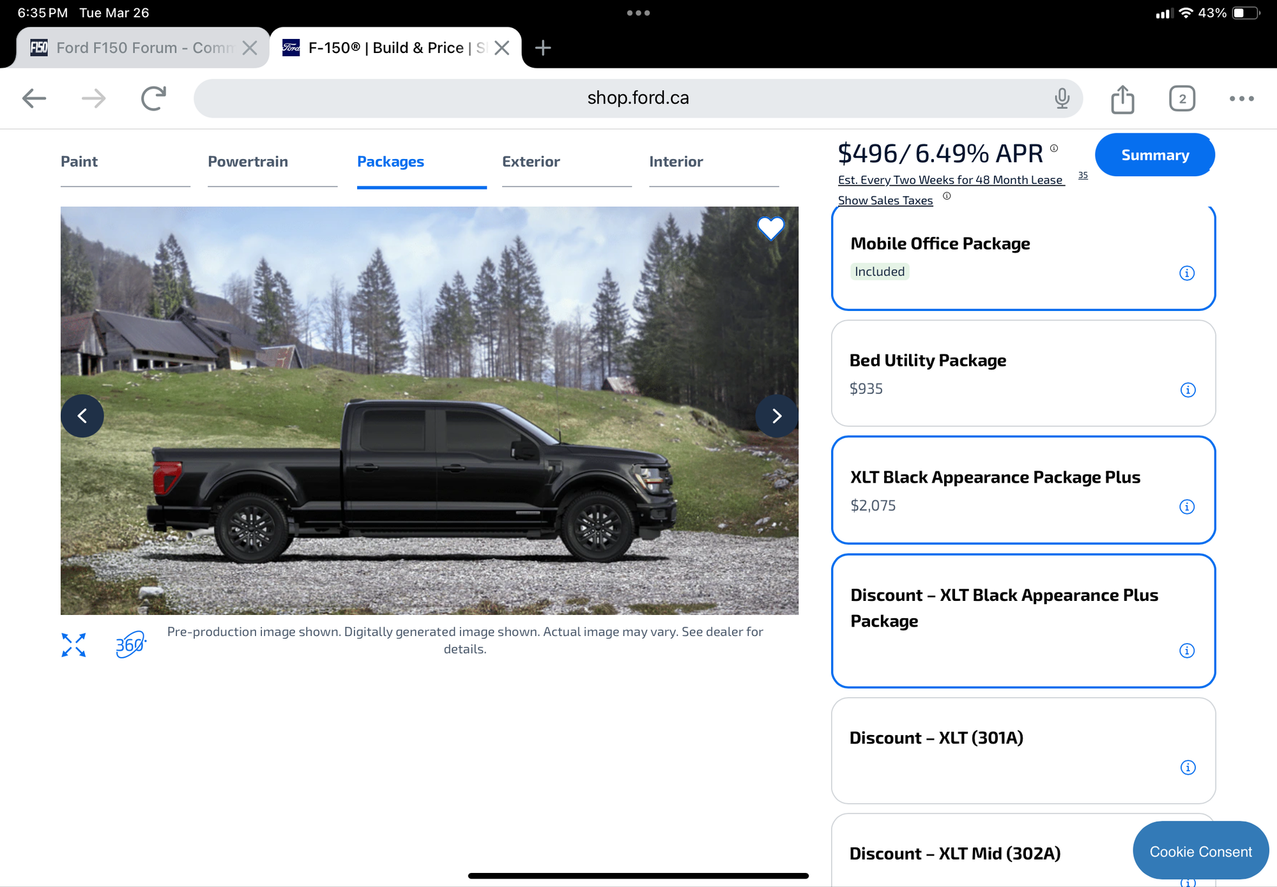This screenshot has width=1277, height=887.
Task: Click the shop.ford.ca address bar
Action: tap(638, 98)
